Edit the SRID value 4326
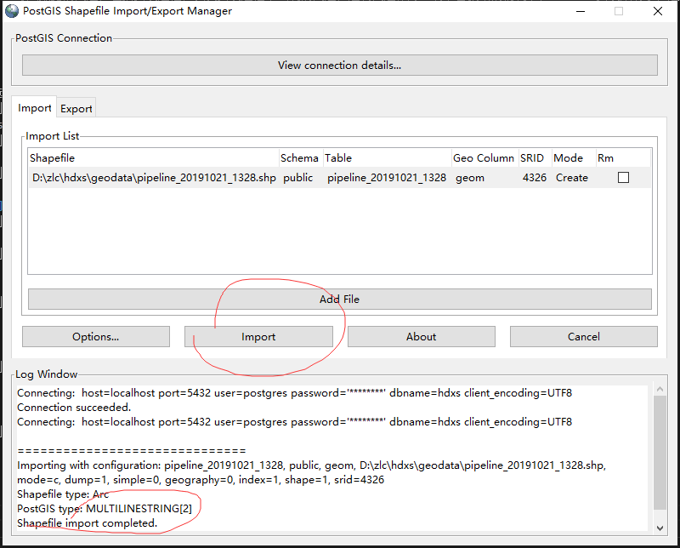680x548 pixels. [535, 178]
